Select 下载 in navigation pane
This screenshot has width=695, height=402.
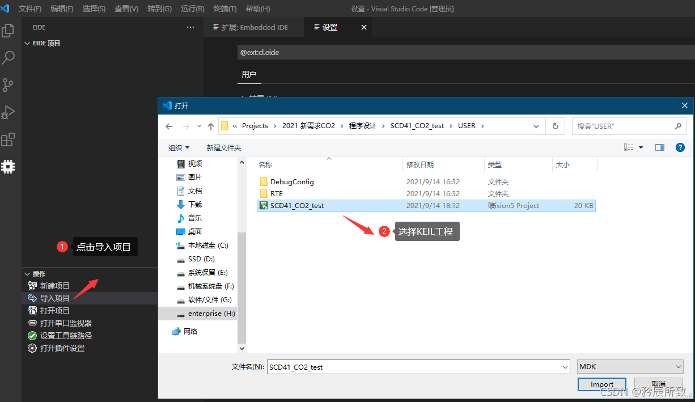(189, 205)
